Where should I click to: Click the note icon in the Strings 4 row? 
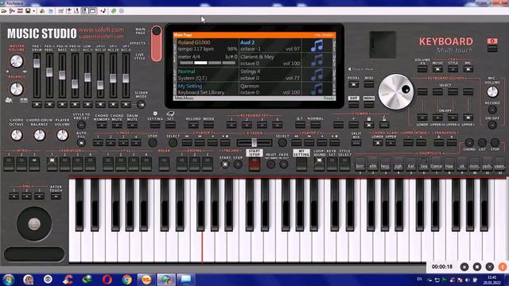point(317,75)
